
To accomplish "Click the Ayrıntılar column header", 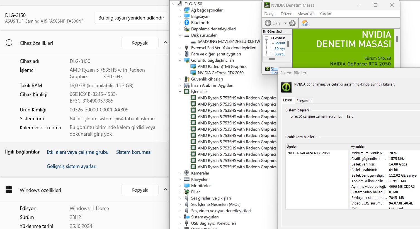I will [385, 146].
